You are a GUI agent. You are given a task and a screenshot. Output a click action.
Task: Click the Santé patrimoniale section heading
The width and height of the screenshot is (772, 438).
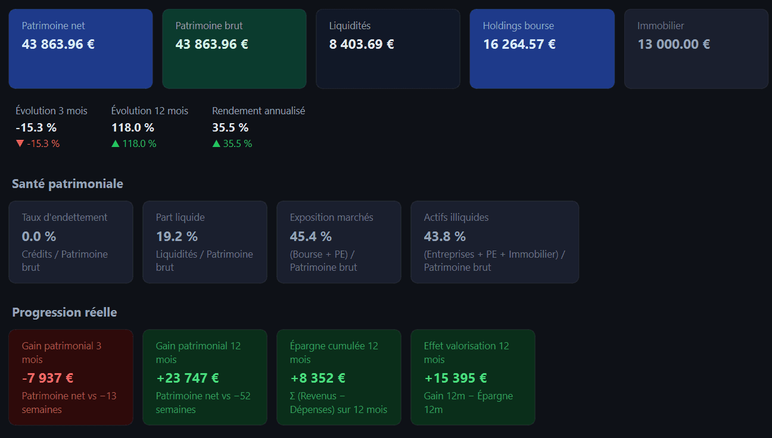[x=67, y=184]
